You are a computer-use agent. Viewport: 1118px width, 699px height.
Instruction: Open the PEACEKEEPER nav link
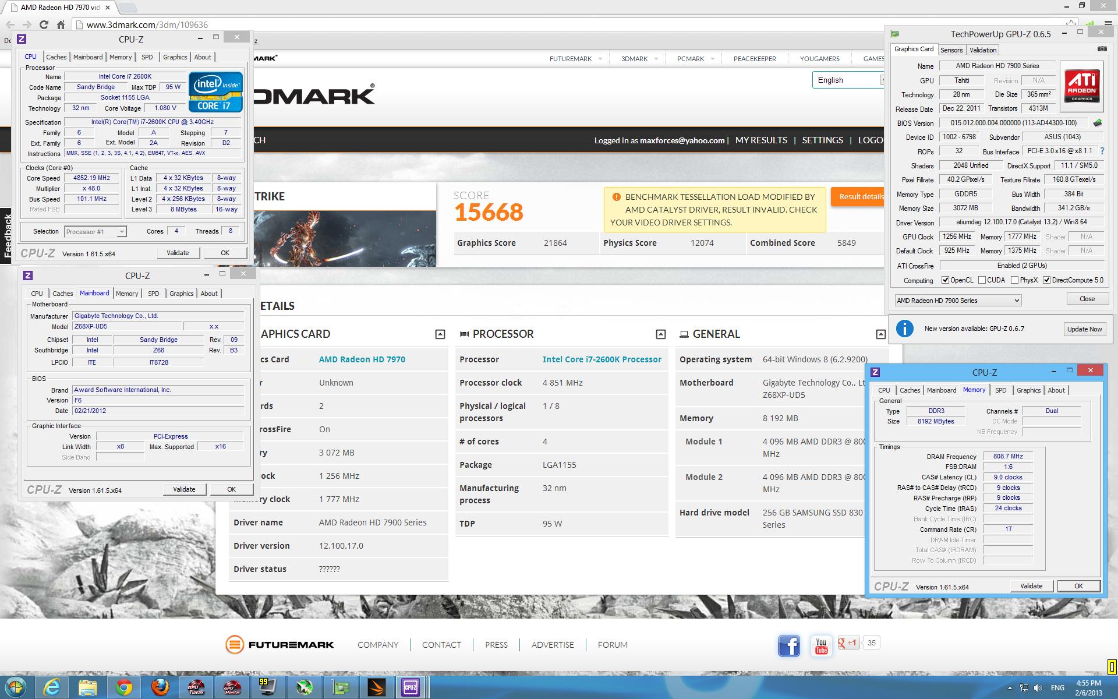[x=755, y=59]
